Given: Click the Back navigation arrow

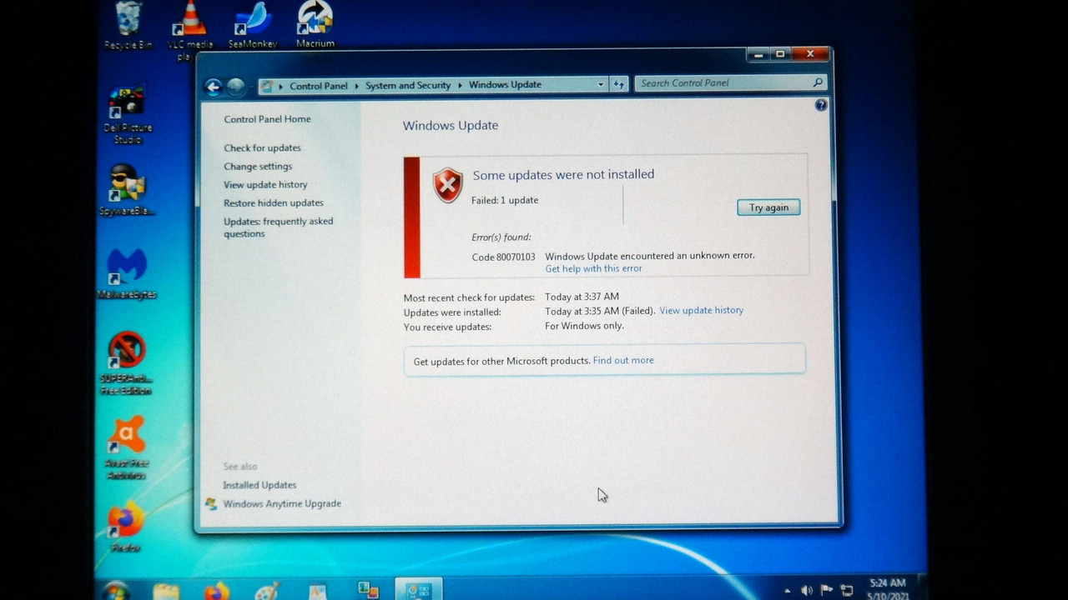Looking at the screenshot, I should (x=214, y=87).
